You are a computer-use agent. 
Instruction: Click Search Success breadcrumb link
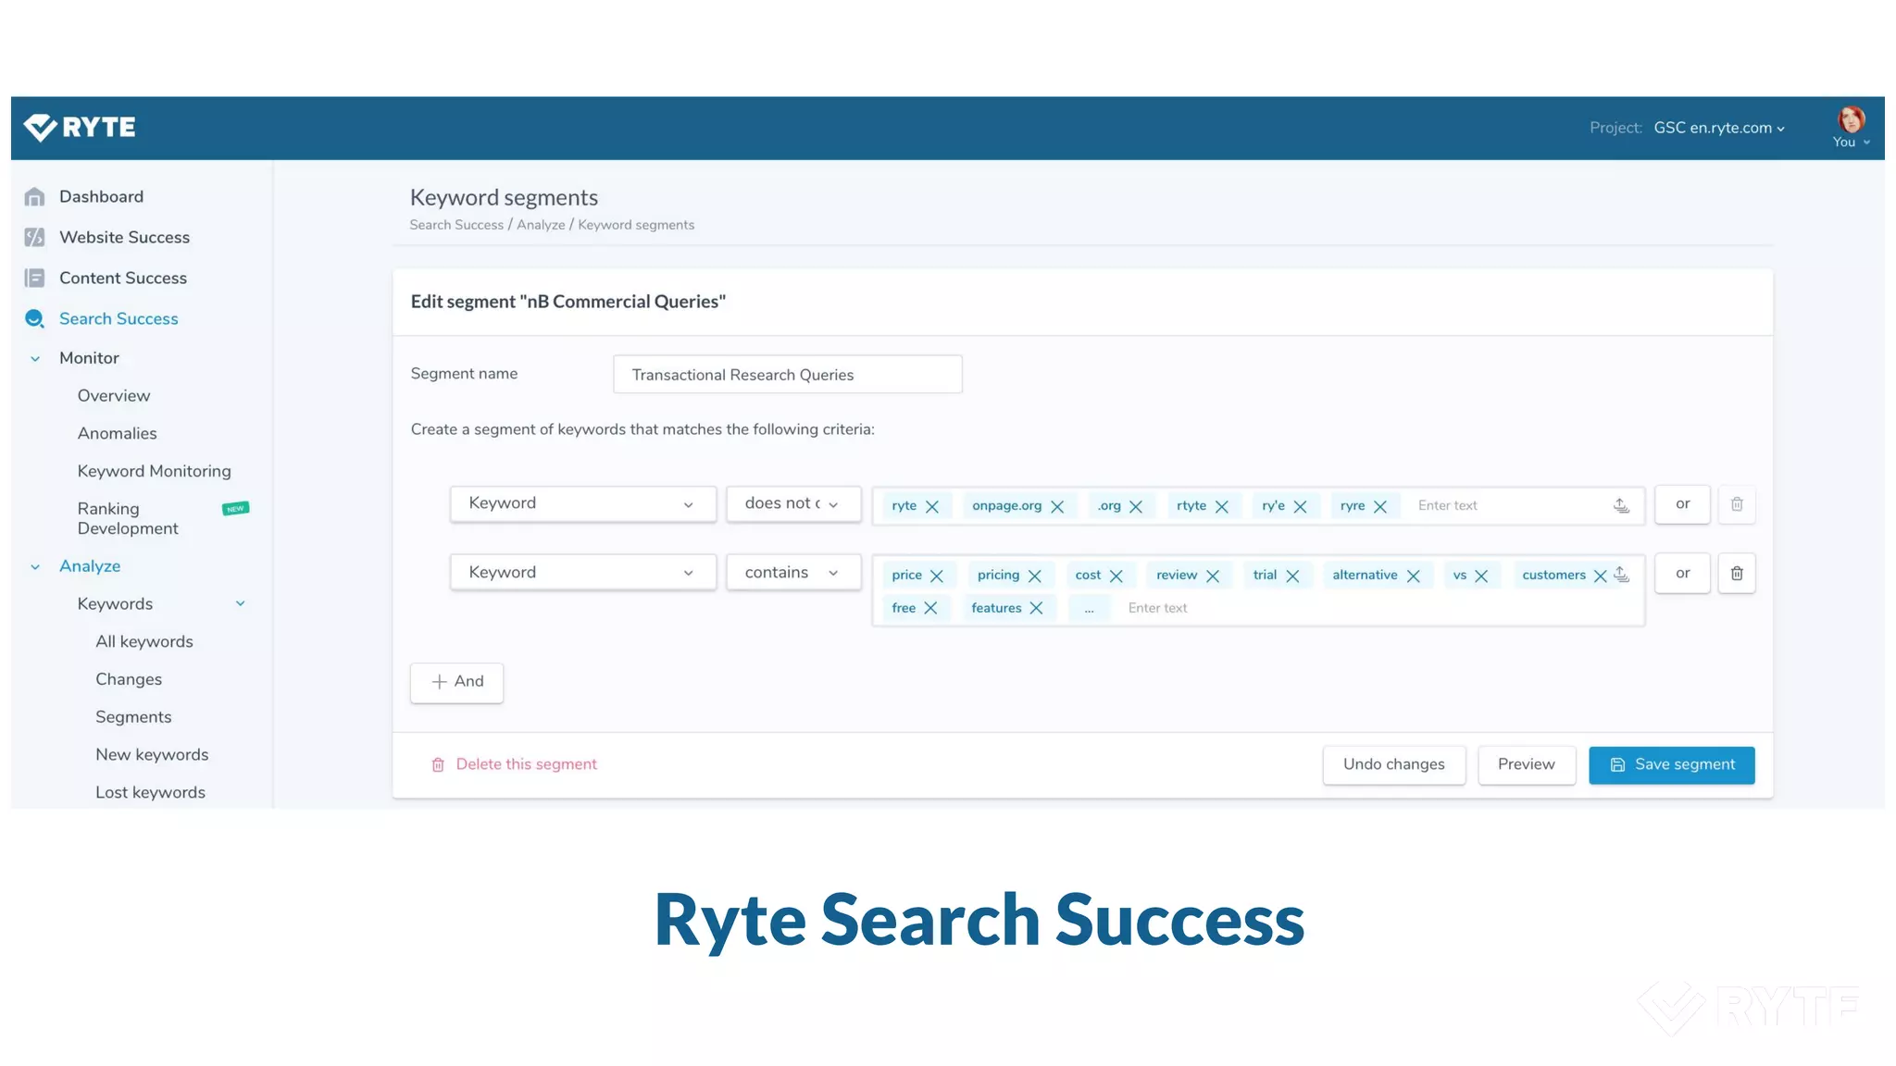point(456,225)
